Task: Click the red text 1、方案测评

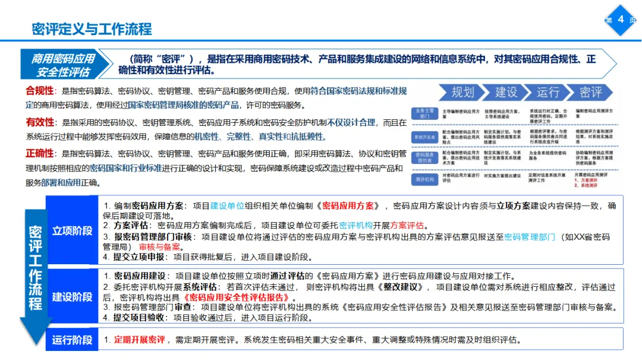Action: click(586, 180)
